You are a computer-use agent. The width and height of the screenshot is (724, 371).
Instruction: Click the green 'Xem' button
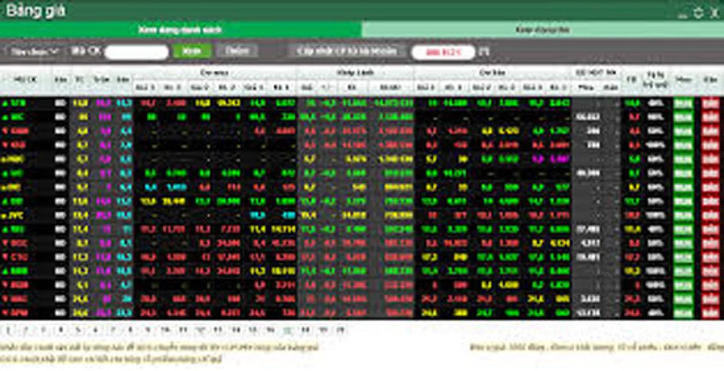point(192,51)
